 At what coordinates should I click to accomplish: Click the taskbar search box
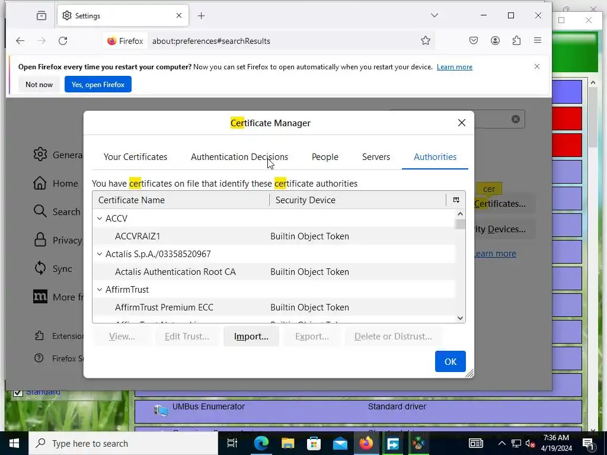[123, 443]
